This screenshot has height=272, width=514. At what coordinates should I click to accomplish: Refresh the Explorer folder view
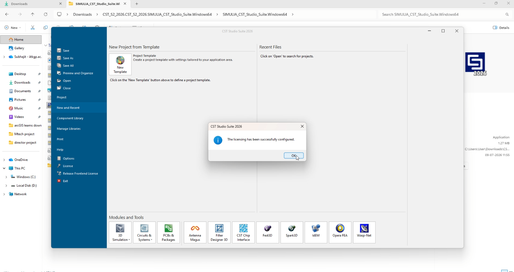click(46, 14)
